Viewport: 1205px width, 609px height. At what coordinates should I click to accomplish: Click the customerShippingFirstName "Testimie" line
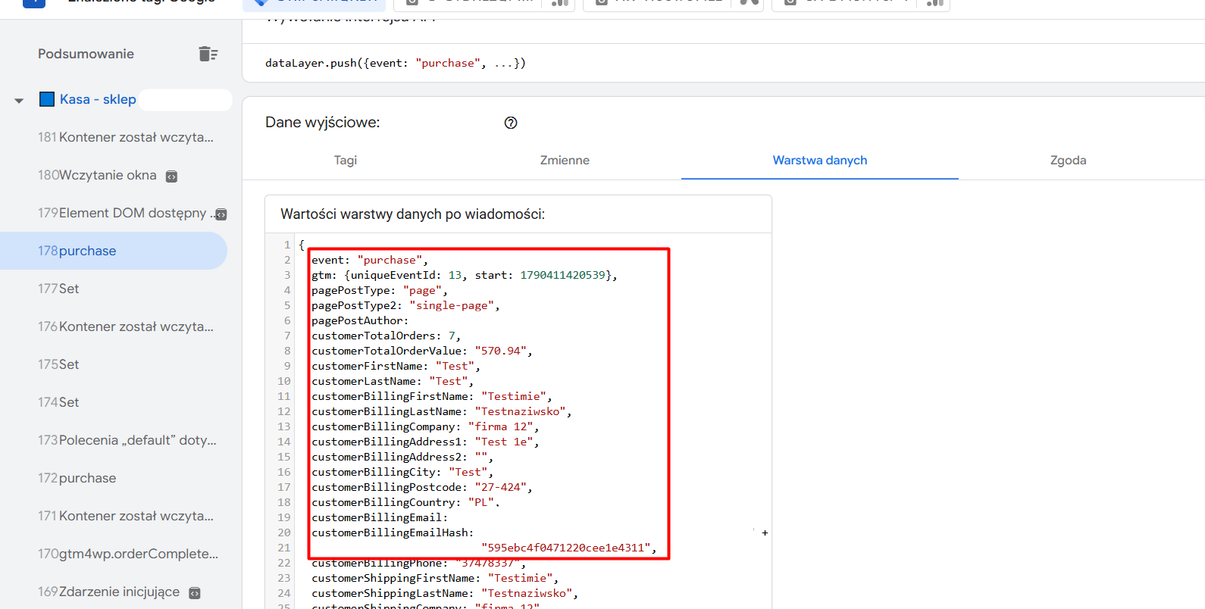tap(435, 578)
